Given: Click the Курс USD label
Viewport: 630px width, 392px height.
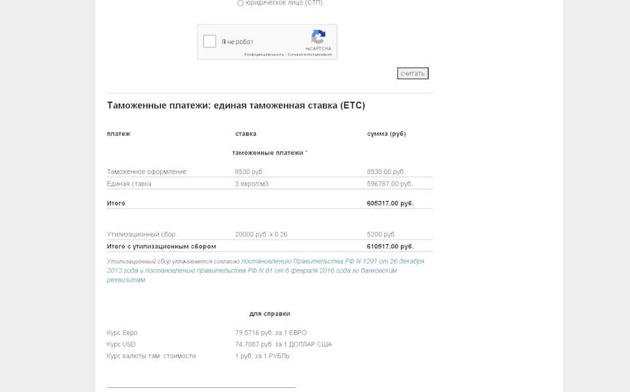Looking at the screenshot, I should tap(121, 345).
